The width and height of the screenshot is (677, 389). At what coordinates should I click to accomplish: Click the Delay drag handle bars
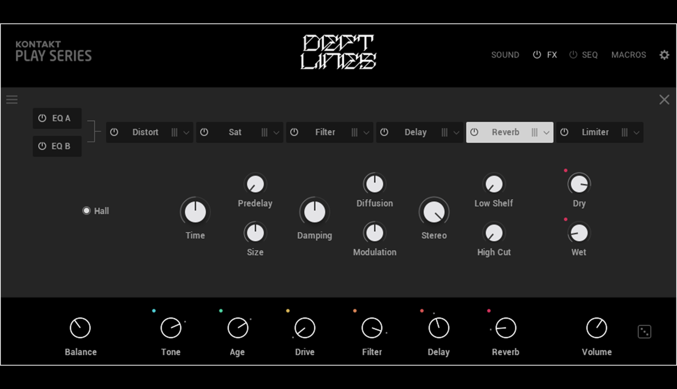pyautogui.click(x=444, y=133)
